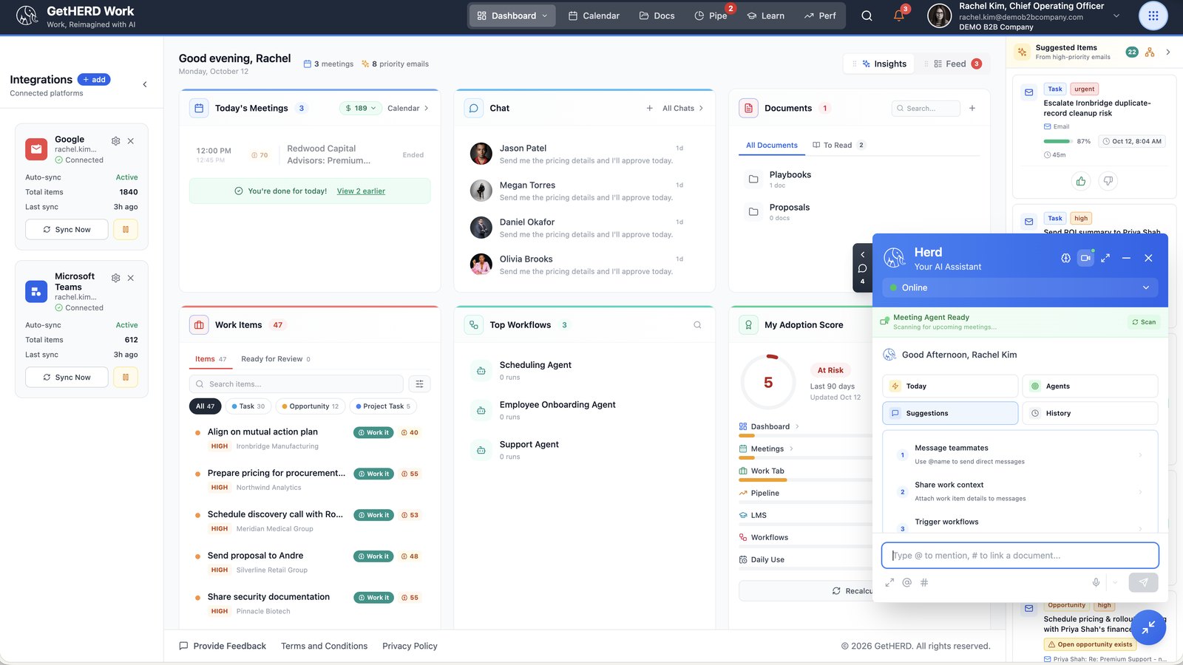
Task: Open notifications bell with 3 badge
Action: point(899,16)
